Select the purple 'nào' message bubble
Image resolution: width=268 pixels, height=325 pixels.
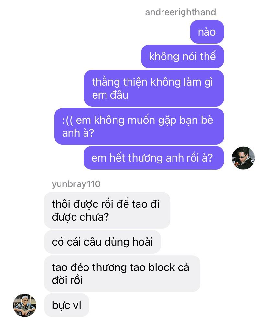207,32
